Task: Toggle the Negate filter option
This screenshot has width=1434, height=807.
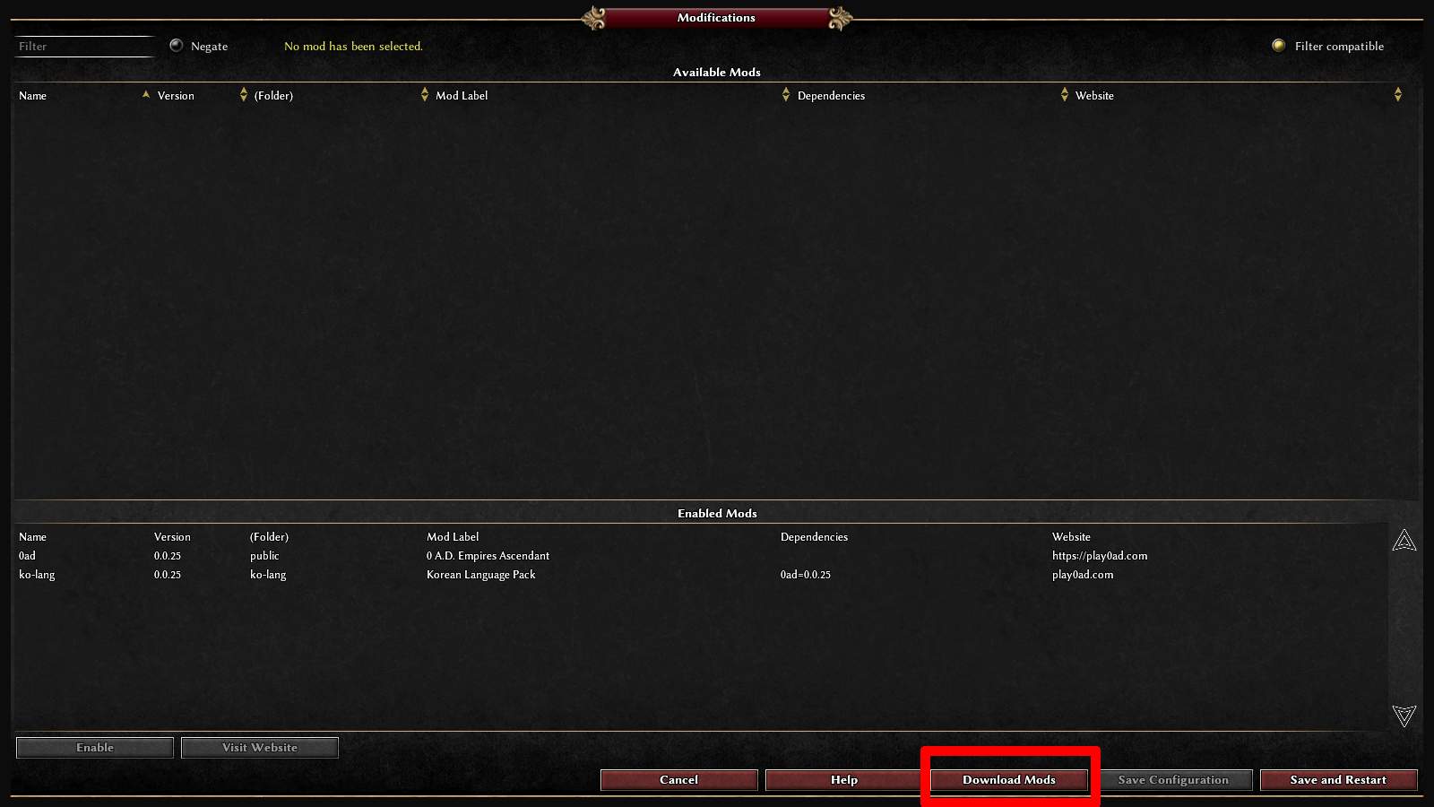Action: [177, 46]
